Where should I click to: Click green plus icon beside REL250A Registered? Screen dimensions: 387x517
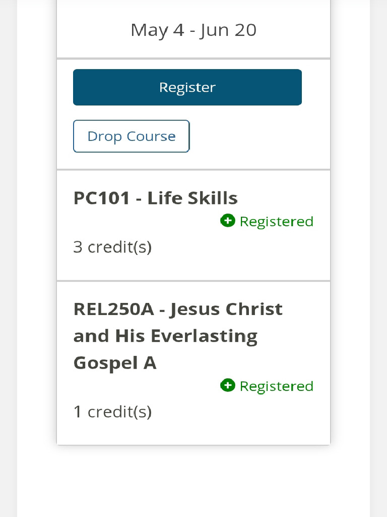pyautogui.click(x=228, y=385)
